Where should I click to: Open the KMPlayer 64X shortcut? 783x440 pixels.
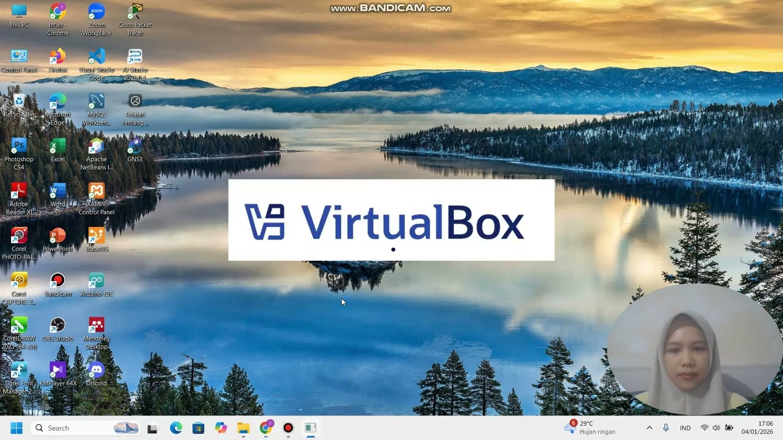(x=58, y=374)
